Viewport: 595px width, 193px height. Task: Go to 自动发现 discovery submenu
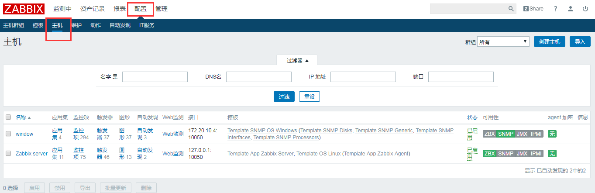(x=120, y=25)
